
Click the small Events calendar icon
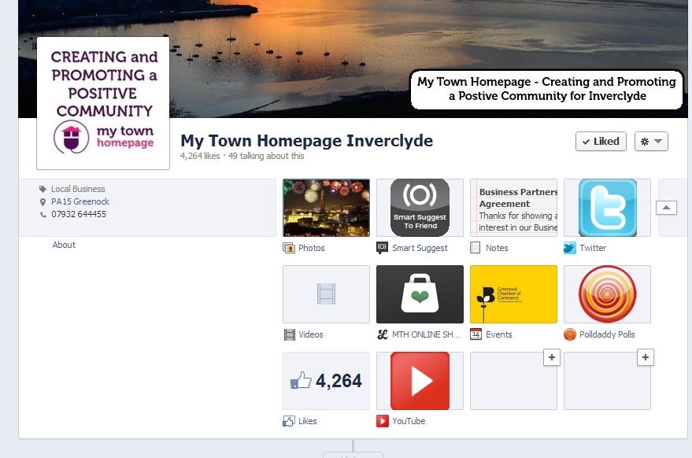476,334
